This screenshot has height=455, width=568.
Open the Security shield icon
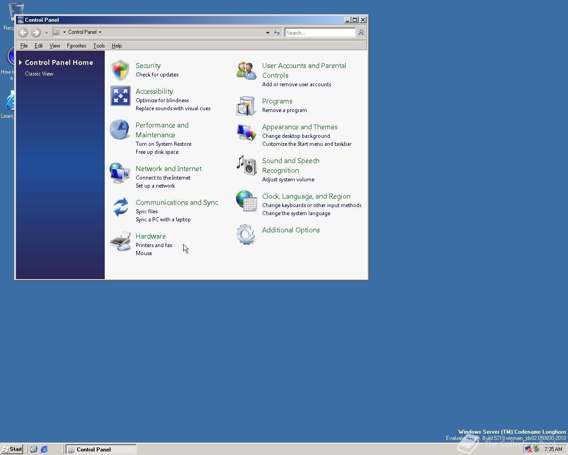coord(120,70)
